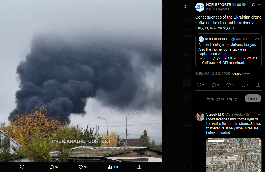Open the @NOELreports profile handle
The image size is (265, 172).
(x=218, y=9)
